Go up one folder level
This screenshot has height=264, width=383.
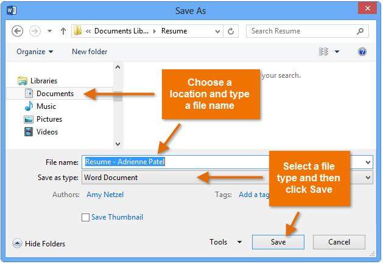point(63,31)
